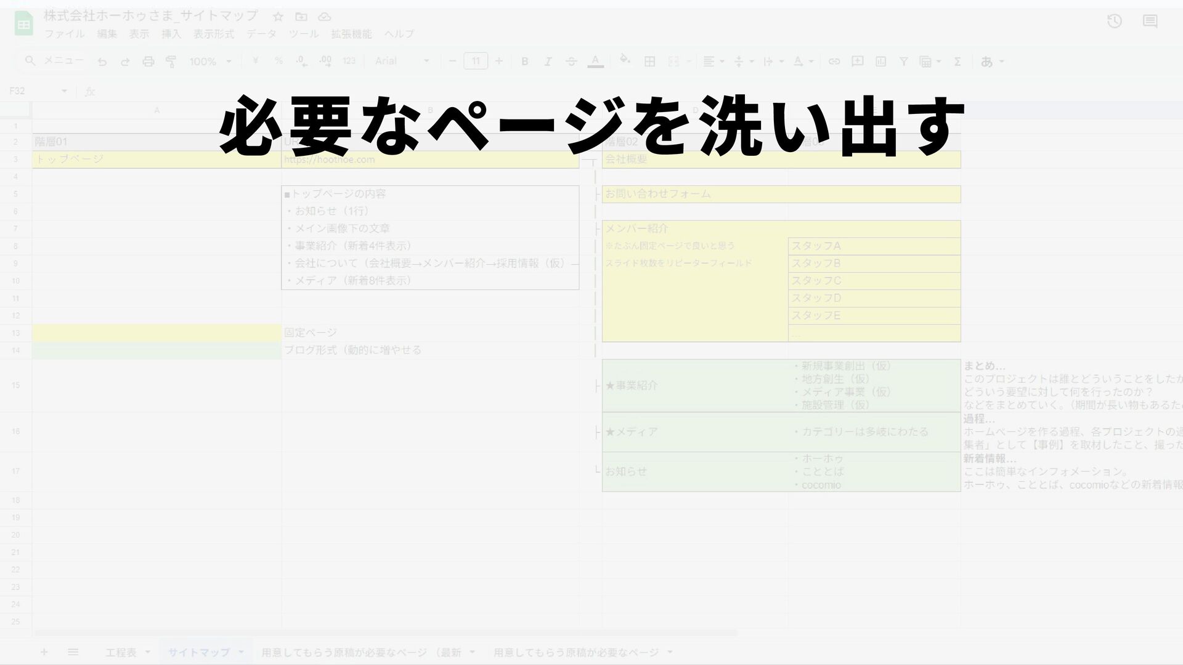Click the borders icon
Screen dimensions: 1183x665
[649, 62]
